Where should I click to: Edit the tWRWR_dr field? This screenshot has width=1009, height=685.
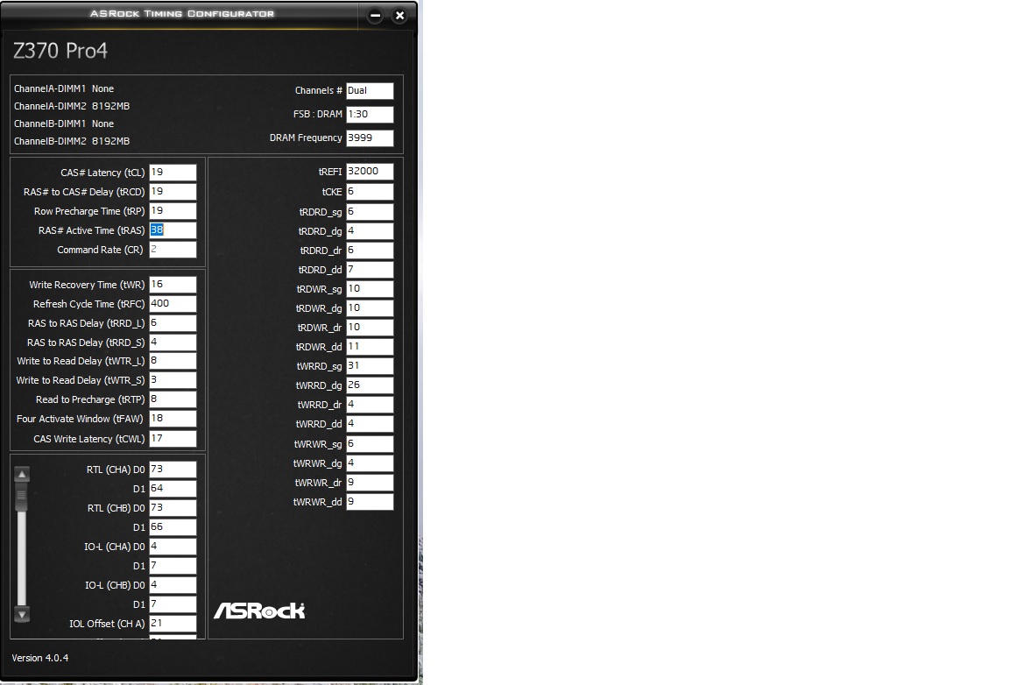[370, 483]
